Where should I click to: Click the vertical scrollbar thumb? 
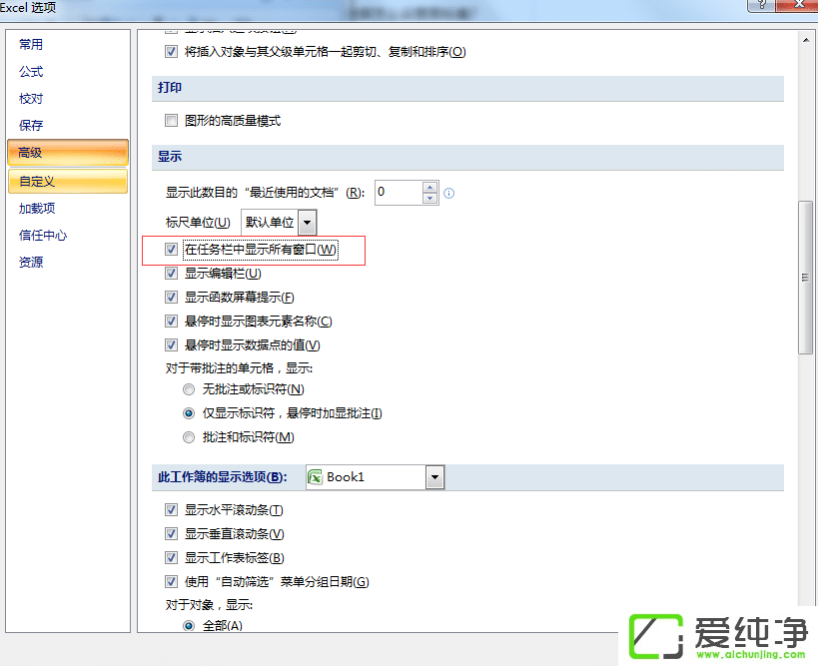tap(805, 278)
